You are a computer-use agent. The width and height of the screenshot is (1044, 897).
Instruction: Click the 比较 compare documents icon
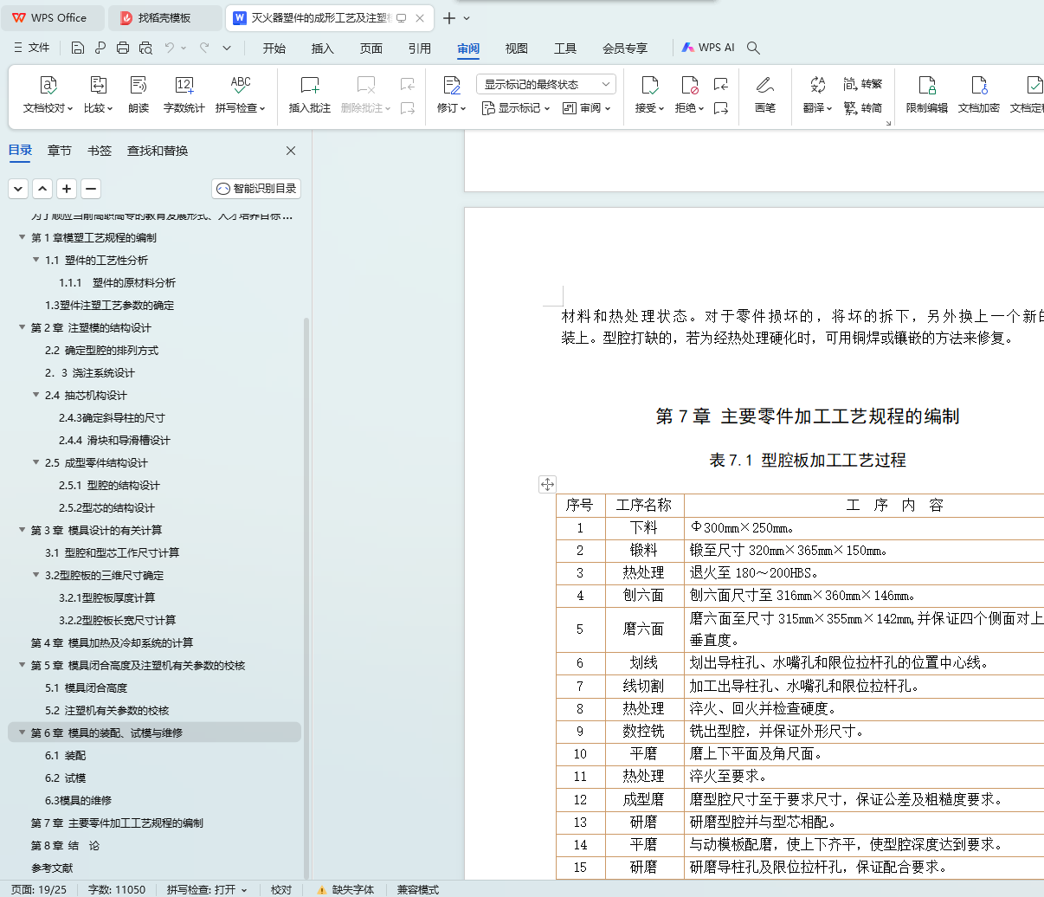pos(98,95)
